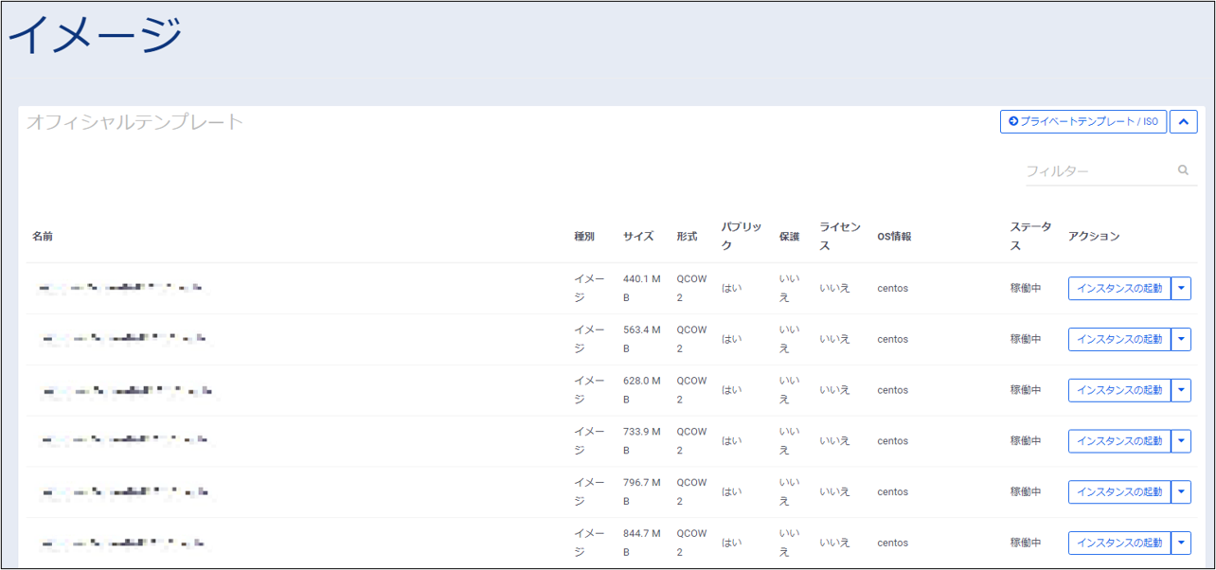Collapse the オフィシャルテンプレート panel with chevron
1216x570 pixels.
click(x=1183, y=121)
